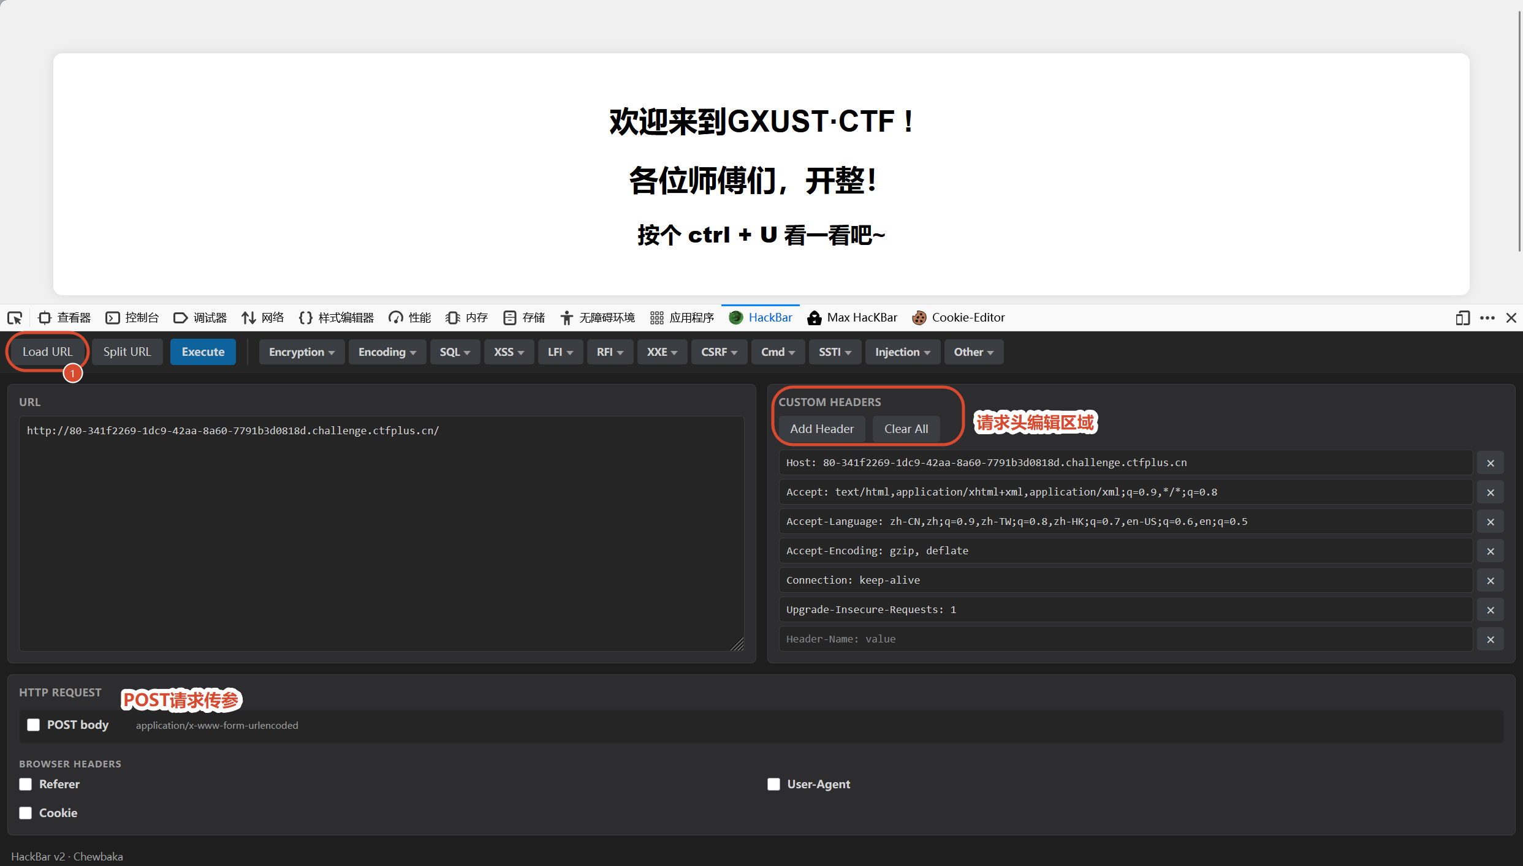Open the CSRF dropdown menu
This screenshot has width=1523, height=866.
click(719, 352)
